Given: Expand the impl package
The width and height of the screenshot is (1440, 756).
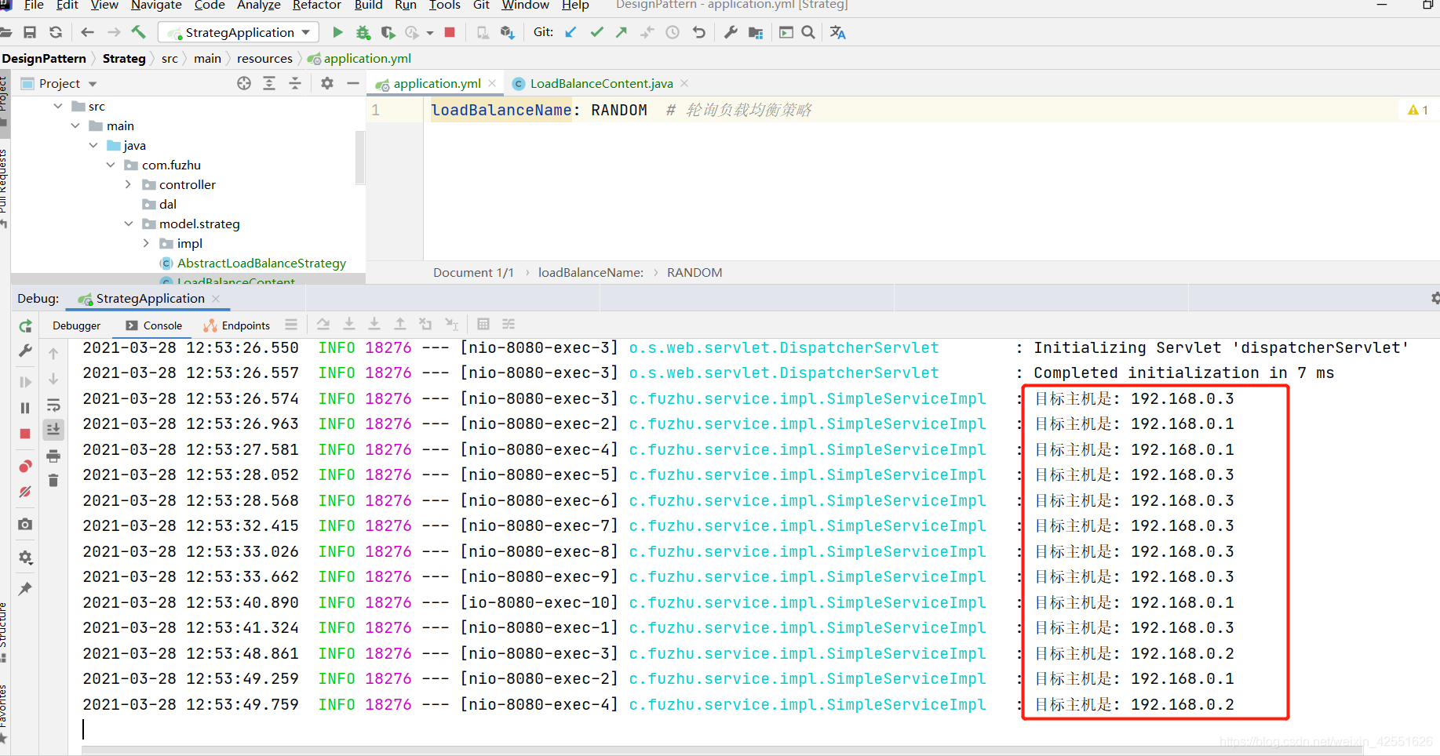Looking at the screenshot, I should pos(146,243).
